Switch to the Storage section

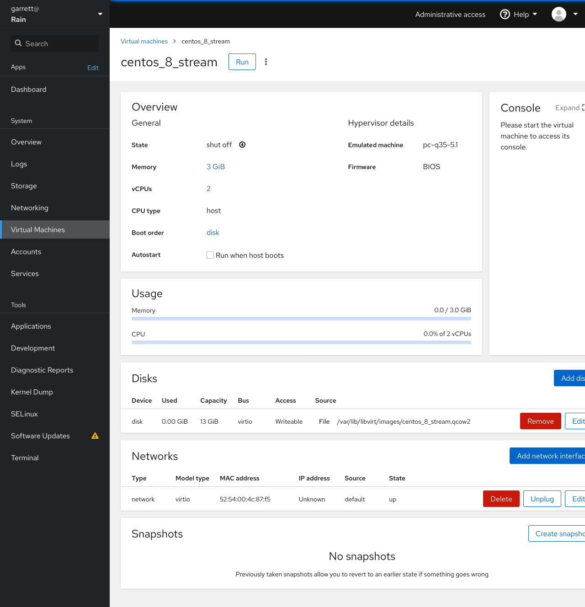point(24,186)
